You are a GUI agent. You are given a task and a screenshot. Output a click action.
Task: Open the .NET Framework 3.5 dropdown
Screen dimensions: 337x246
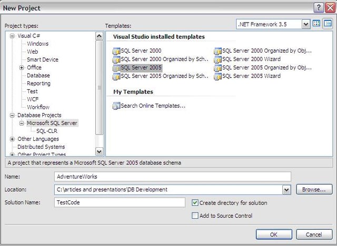[305, 24]
